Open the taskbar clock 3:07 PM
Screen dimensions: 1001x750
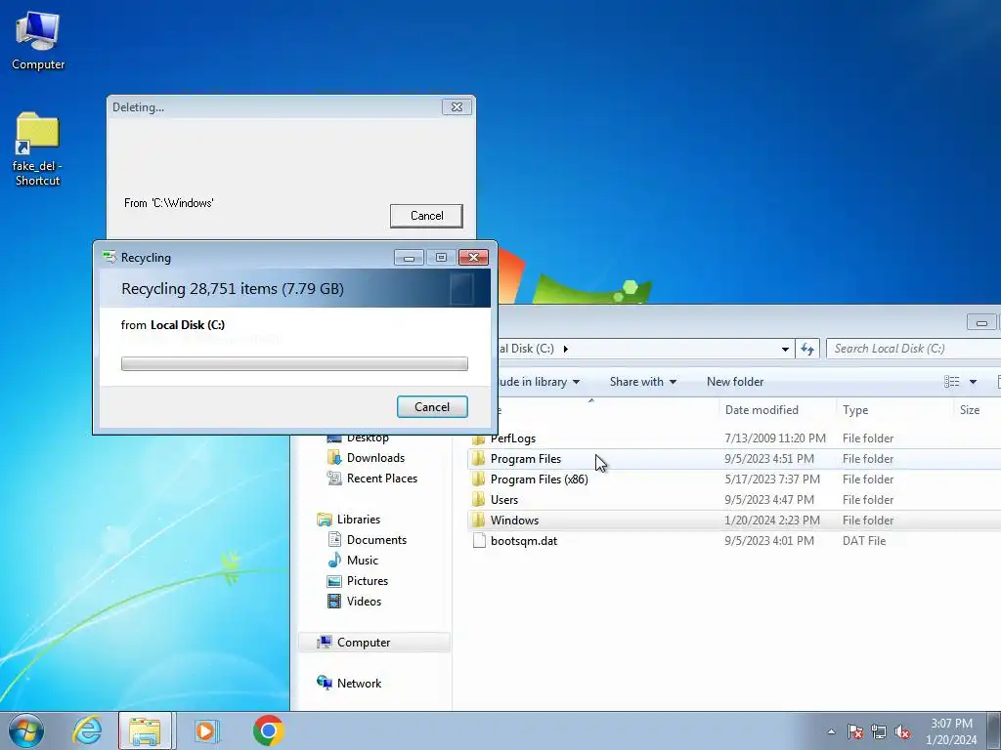click(x=951, y=724)
